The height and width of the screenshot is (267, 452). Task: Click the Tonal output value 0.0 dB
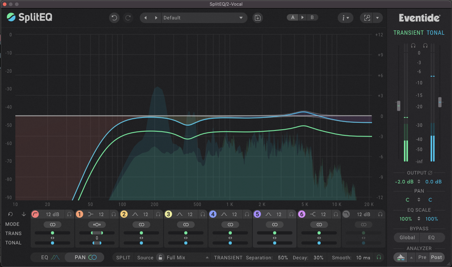coord(433,182)
